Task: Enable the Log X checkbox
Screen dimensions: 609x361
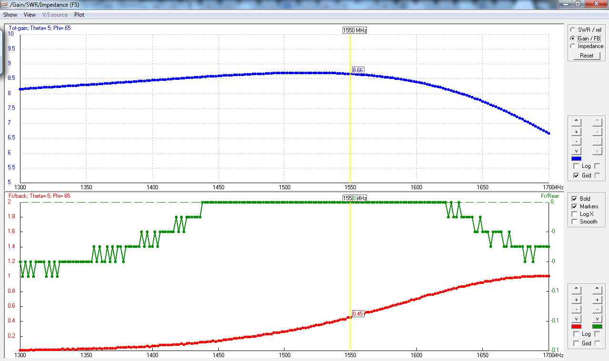Action: [x=574, y=214]
